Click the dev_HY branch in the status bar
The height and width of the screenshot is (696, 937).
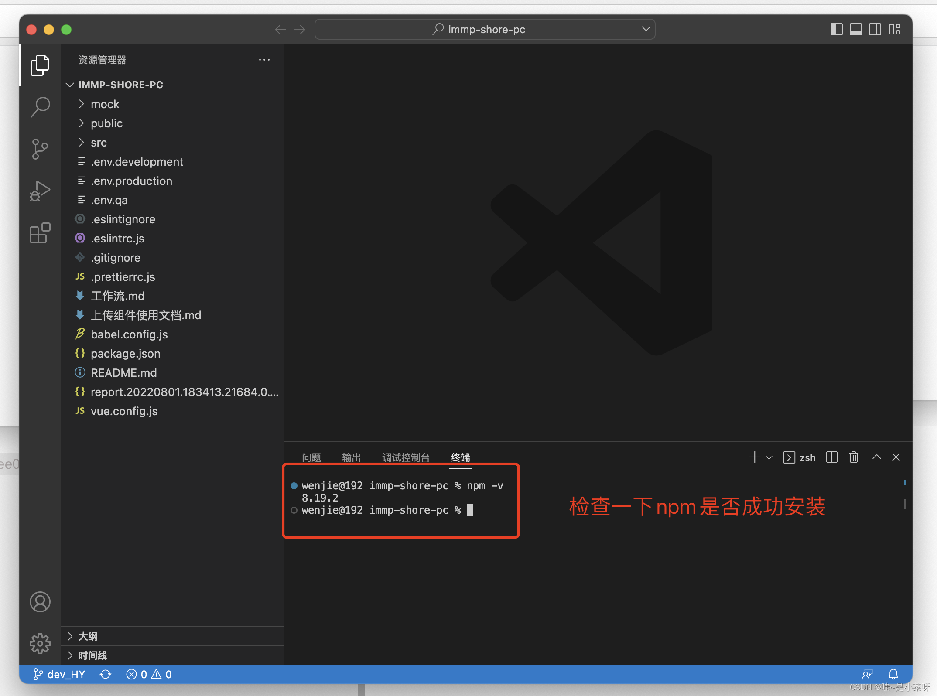(59, 674)
